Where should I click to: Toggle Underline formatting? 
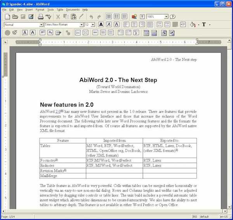(x=116, y=25)
